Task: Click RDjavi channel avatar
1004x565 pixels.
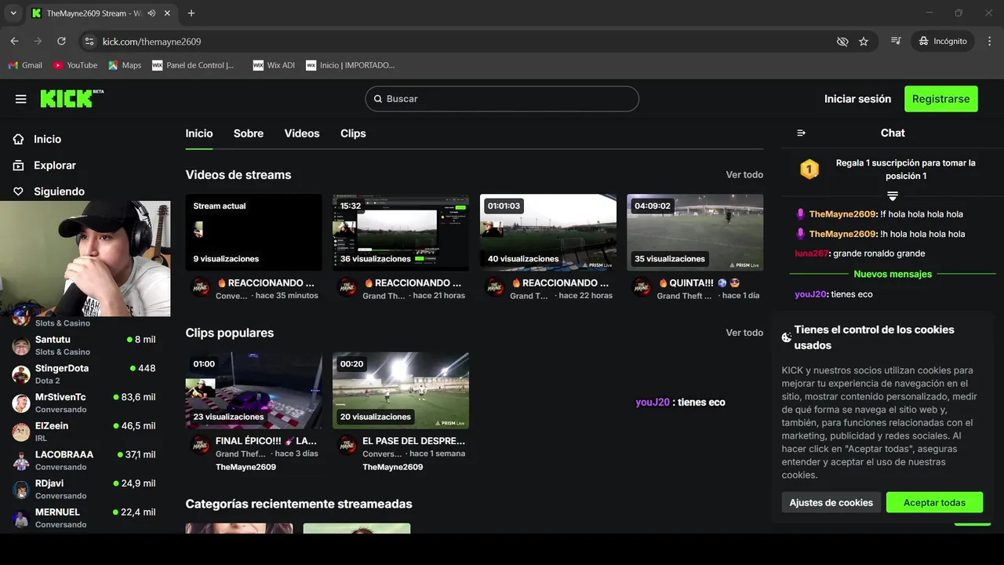Action: coord(21,490)
